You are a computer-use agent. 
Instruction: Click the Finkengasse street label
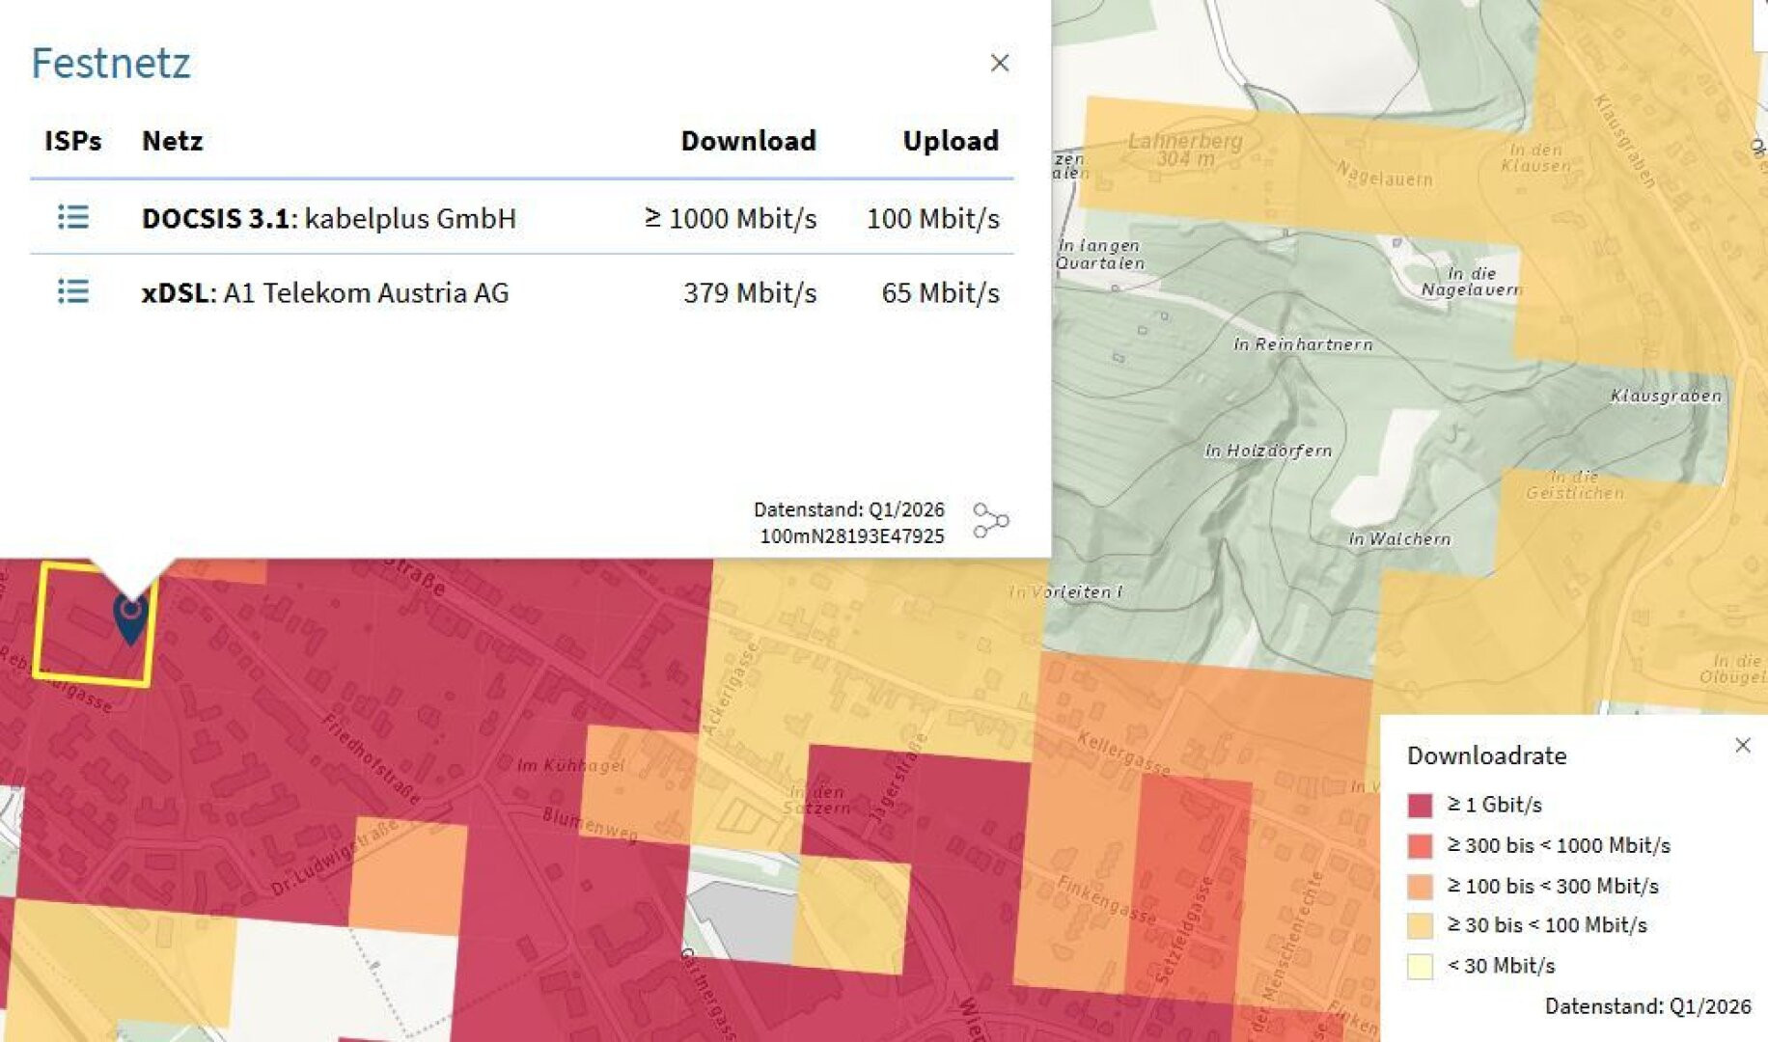tap(1107, 899)
